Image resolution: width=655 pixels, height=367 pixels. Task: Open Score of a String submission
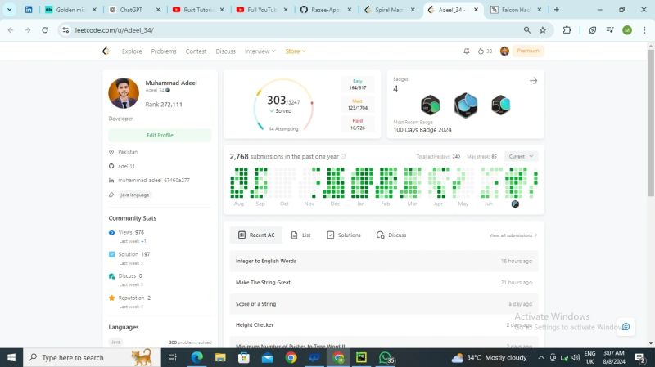coord(384,304)
